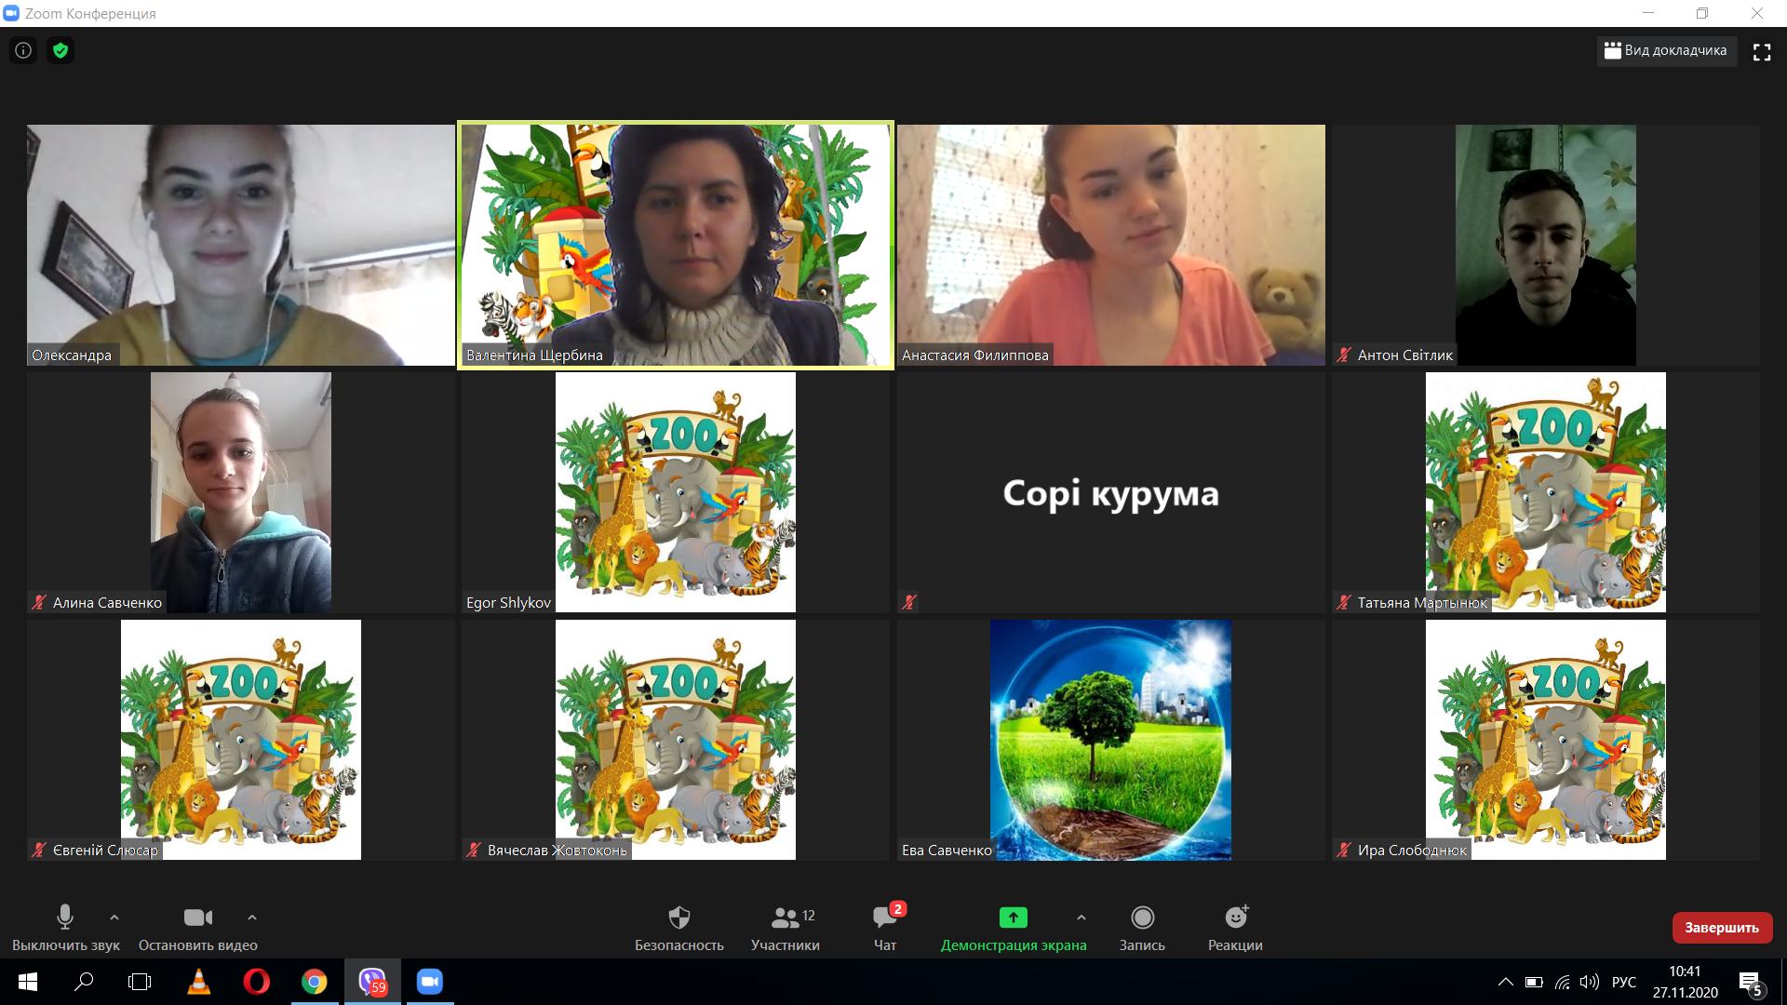1787x1005 pixels.
Task: Expand audio options arrow next to microphone
Action: [114, 918]
